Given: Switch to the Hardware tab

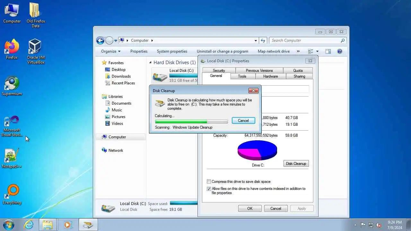Looking at the screenshot, I should [x=270, y=76].
